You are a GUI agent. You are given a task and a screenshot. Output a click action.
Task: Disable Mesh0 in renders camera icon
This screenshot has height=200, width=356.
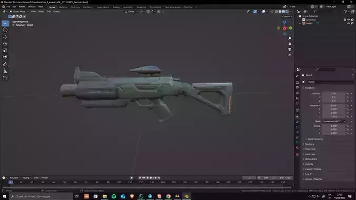point(352,23)
